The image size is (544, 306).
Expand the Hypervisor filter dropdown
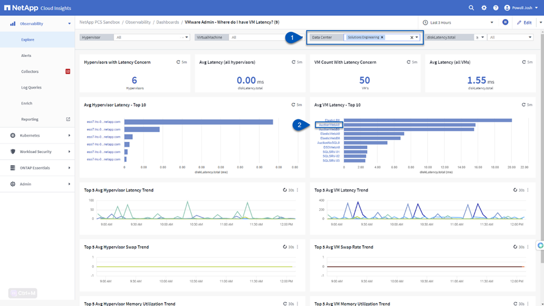click(187, 37)
